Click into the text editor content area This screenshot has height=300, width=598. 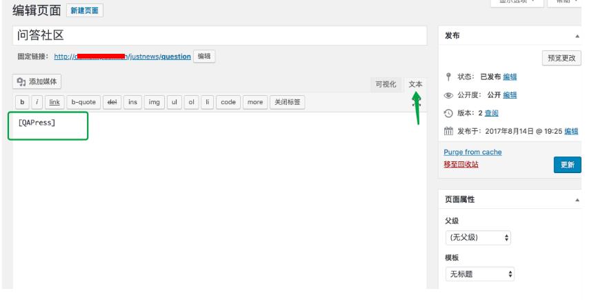pyautogui.click(x=219, y=200)
